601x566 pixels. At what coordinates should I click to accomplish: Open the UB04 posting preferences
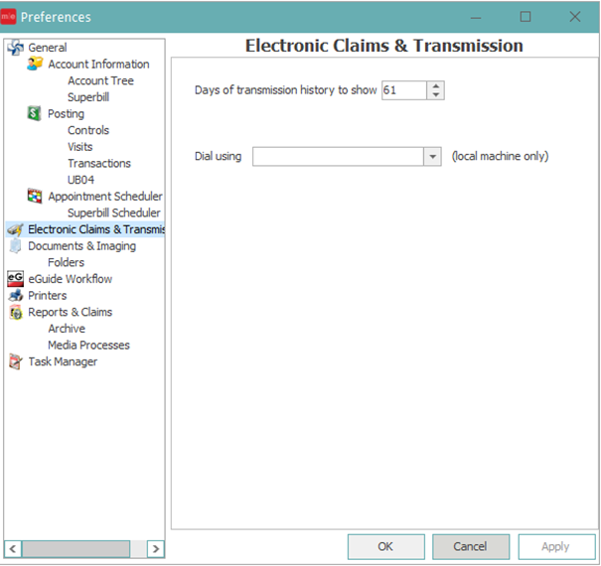[81, 180]
